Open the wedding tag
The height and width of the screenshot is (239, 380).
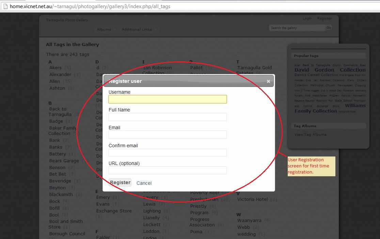pos(247,234)
